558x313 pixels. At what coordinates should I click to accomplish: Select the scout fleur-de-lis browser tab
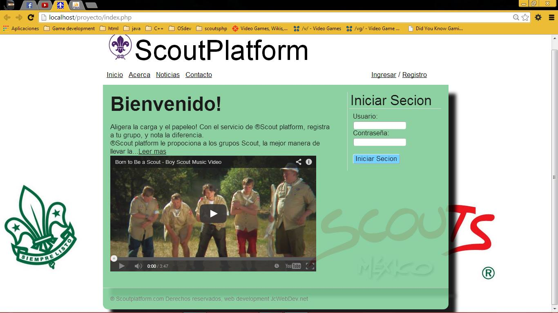[x=60, y=5]
